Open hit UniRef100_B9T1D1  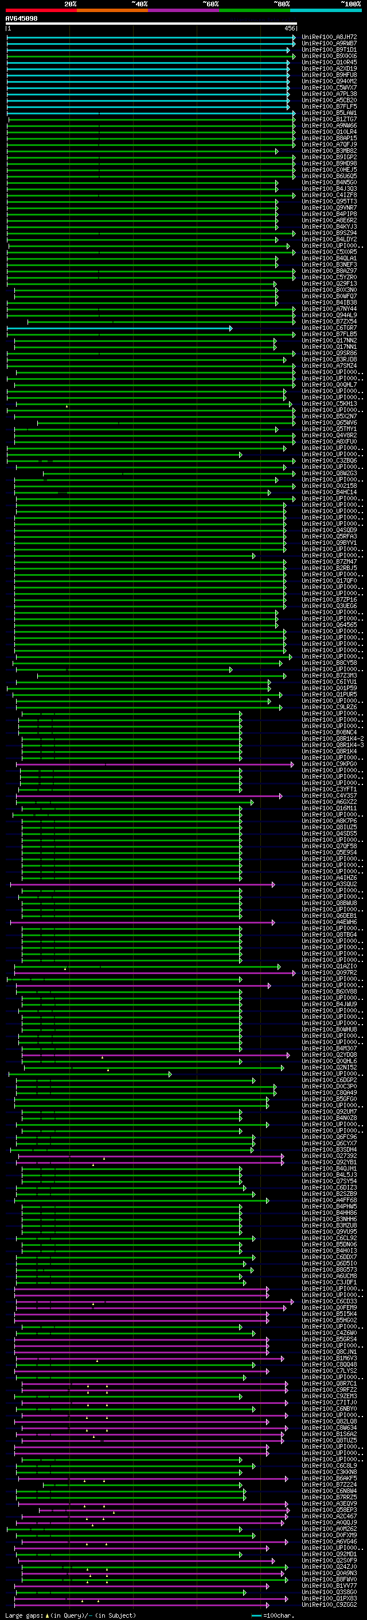tap(329, 49)
